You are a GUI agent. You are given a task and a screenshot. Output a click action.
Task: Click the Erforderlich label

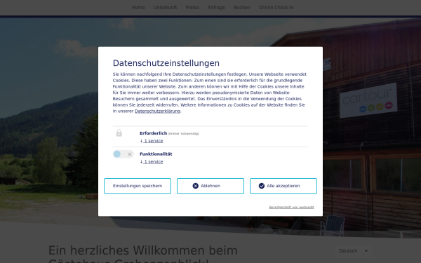pyautogui.click(x=153, y=133)
